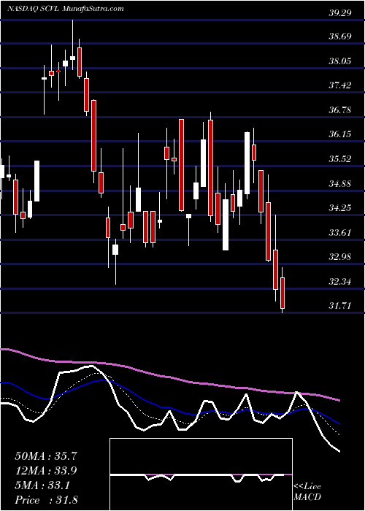
Task: Click the 32.98 price axis label
Action: [340, 257]
